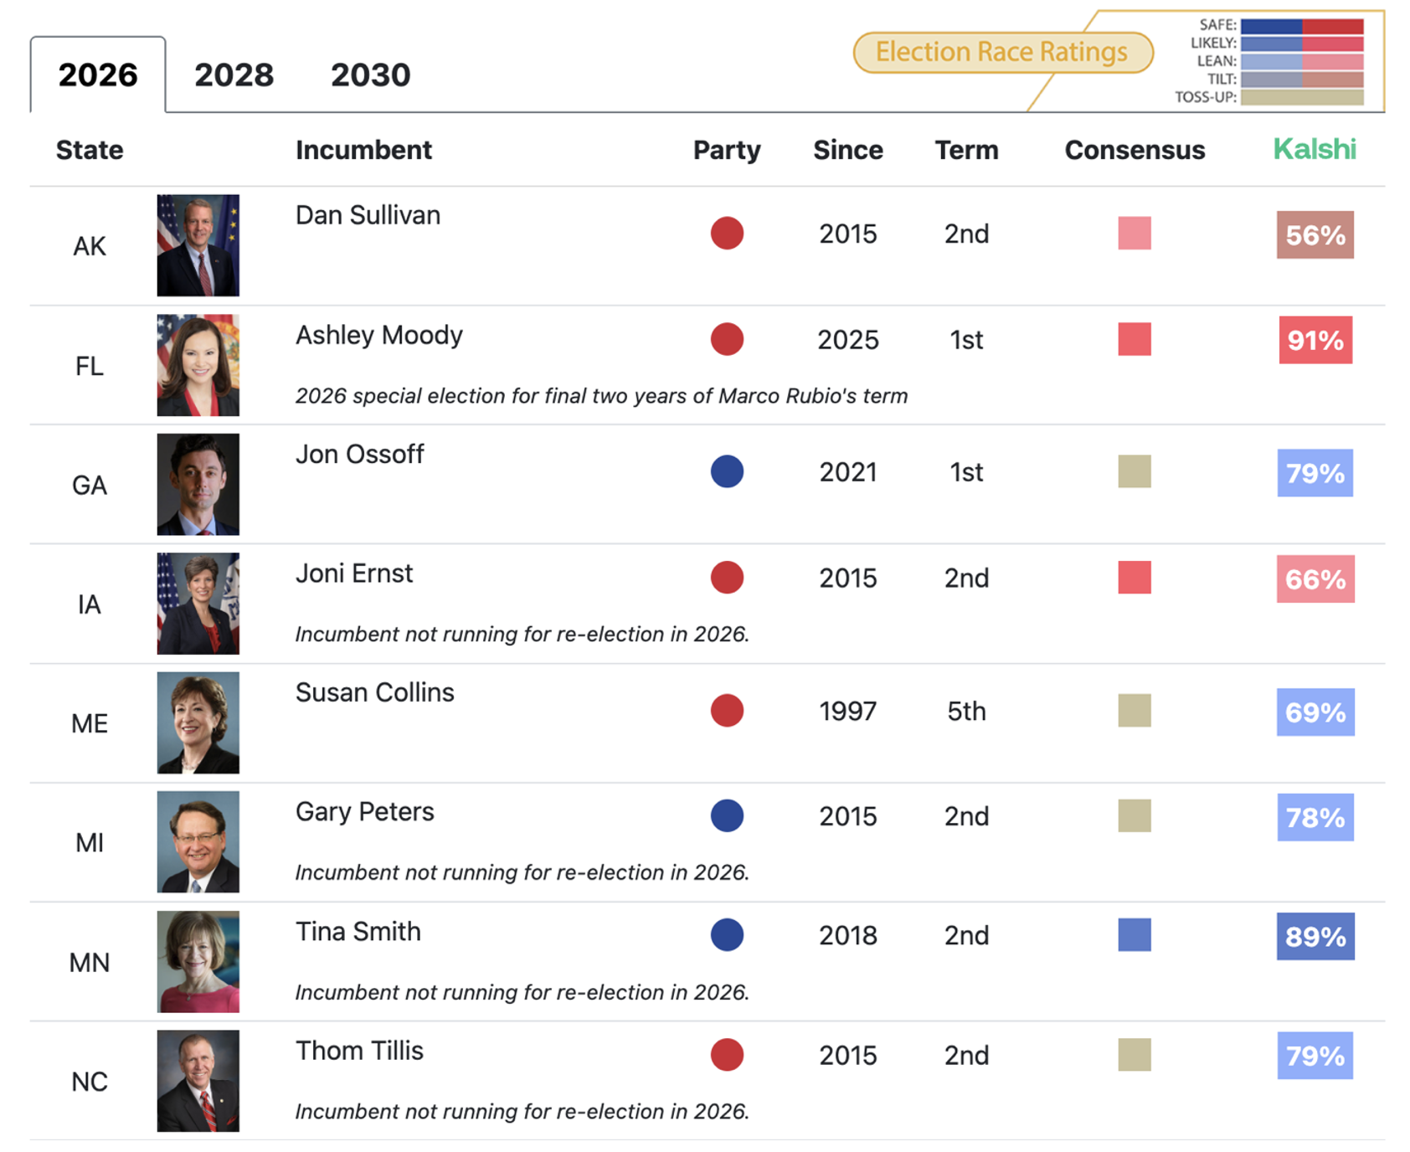This screenshot has width=1410, height=1152.
Task: Click the Kalshi column header
Action: [1314, 150]
